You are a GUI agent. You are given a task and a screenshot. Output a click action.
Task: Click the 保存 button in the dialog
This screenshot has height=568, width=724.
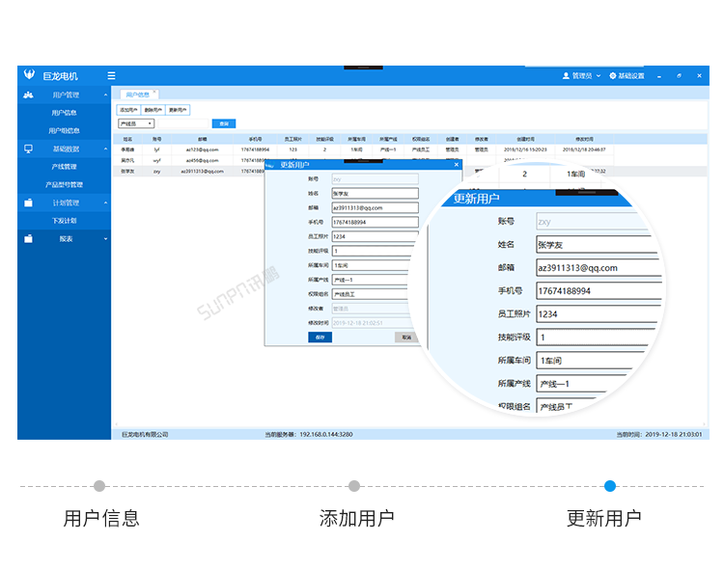pos(320,337)
